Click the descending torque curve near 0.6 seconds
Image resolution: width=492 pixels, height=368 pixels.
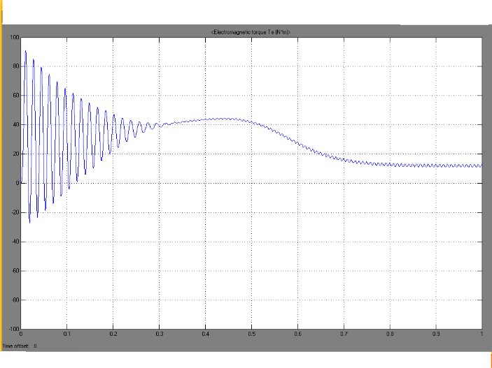(x=297, y=142)
